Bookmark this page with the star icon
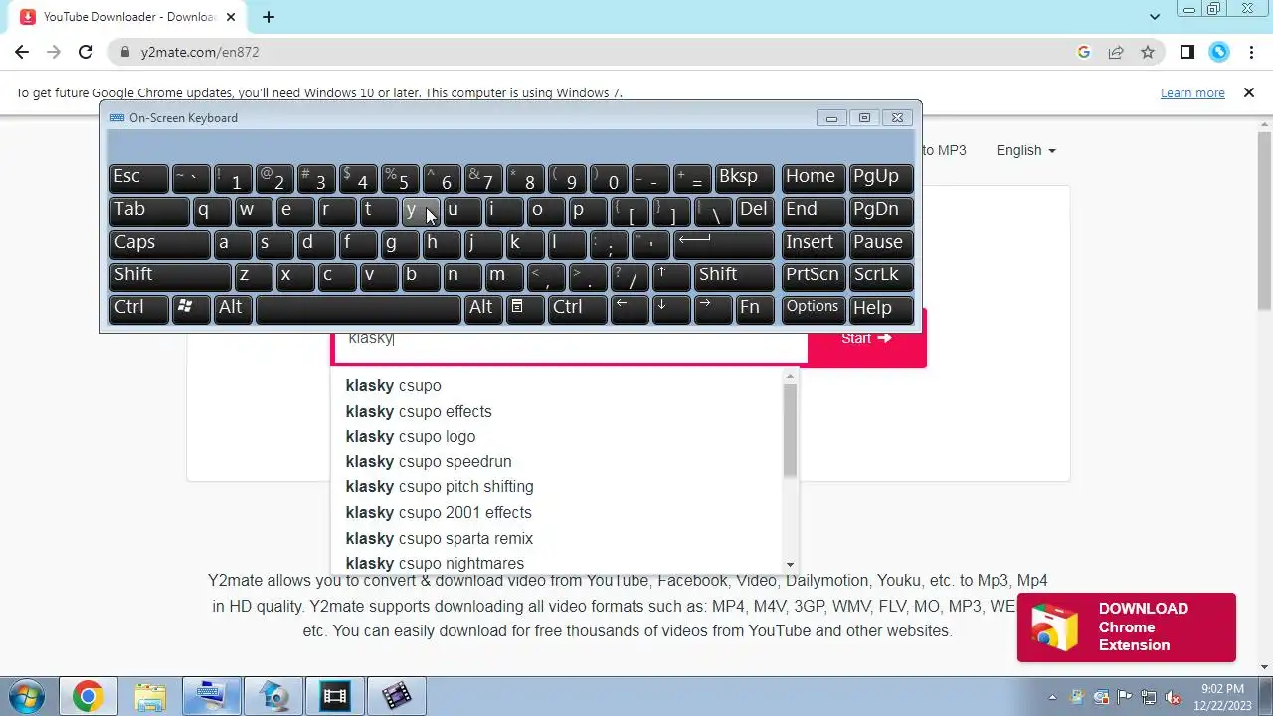This screenshot has width=1273, height=716. [x=1148, y=52]
